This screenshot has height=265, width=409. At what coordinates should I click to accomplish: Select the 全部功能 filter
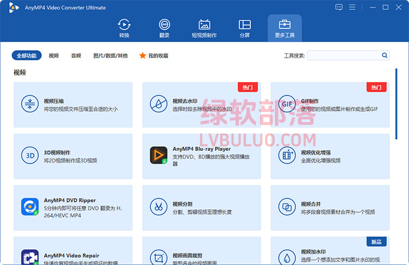click(x=27, y=56)
